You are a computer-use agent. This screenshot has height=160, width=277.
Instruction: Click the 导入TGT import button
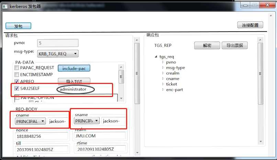click(x=74, y=82)
